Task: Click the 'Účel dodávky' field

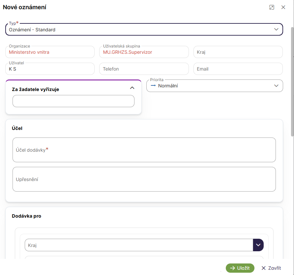Action: 144,150
